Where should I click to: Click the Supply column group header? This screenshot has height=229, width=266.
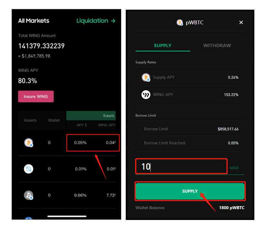pyautogui.click(x=108, y=116)
